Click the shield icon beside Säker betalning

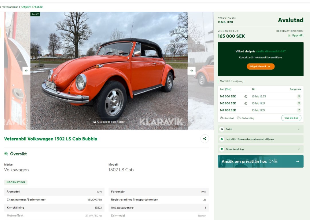222,149
